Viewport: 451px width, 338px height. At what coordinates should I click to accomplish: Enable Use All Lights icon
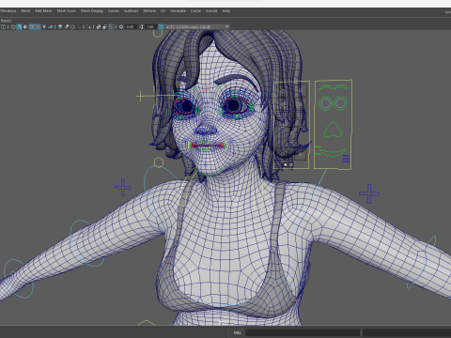coord(44,27)
